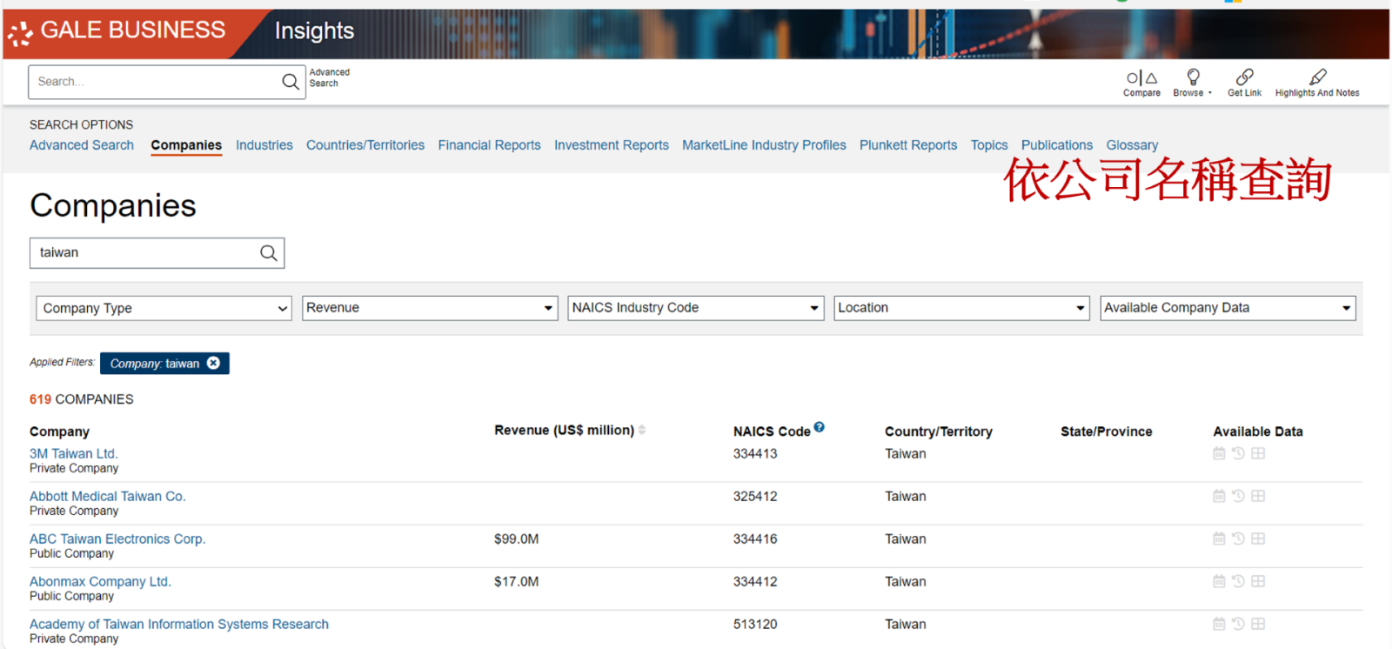Expand the Company Type dropdown
The image size is (1392, 649).
pyautogui.click(x=164, y=308)
